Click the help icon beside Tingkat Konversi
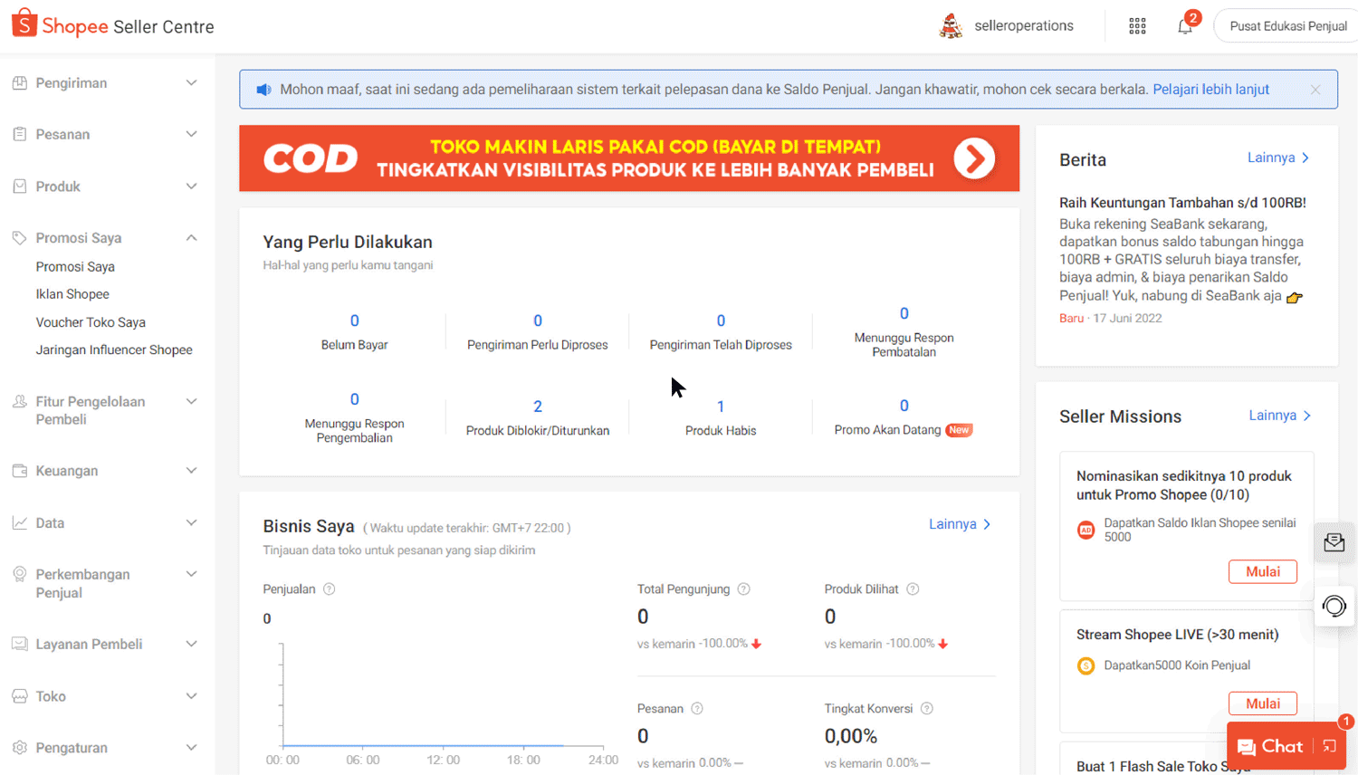Image resolution: width=1358 pixels, height=775 pixels. tap(926, 709)
